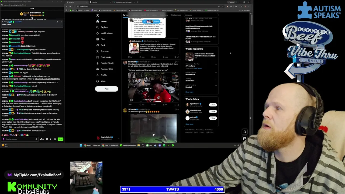Screen dimensions: 345x194
Task: Open Fashion Weeks live event card
Action: [201, 56]
